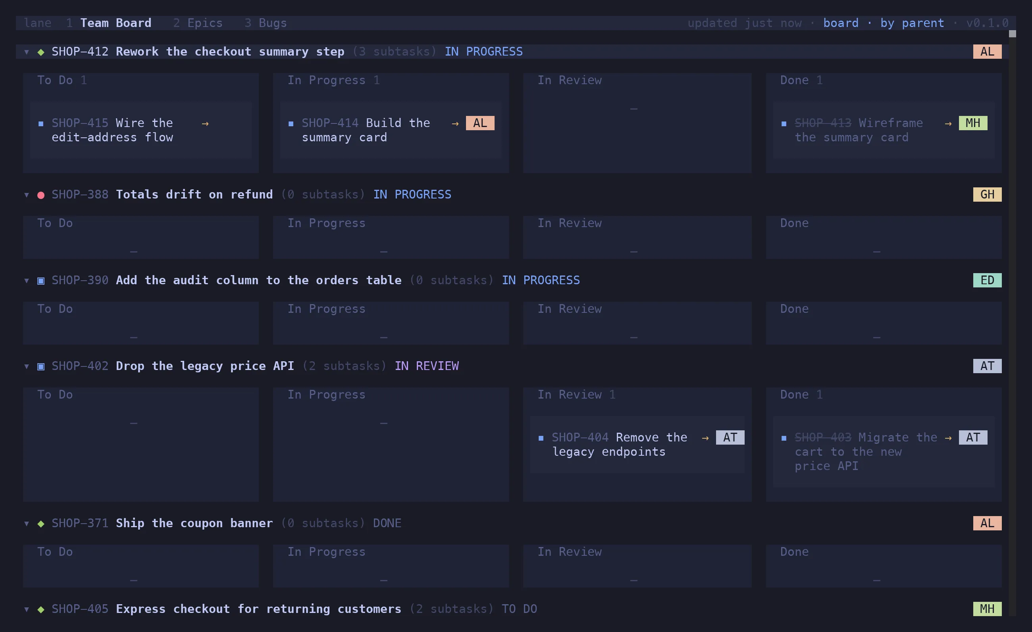The height and width of the screenshot is (632, 1032).
Task: Click the green diamond icon of SHOP-405
Action: point(40,609)
